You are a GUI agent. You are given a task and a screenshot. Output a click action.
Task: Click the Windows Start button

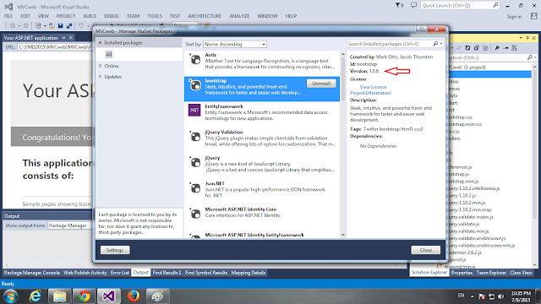tap(11, 296)
